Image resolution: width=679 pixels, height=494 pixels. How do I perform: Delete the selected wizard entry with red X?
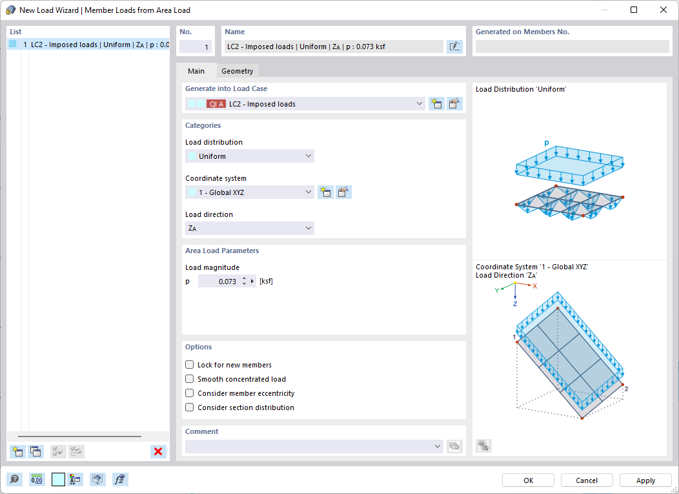(158, 451)
